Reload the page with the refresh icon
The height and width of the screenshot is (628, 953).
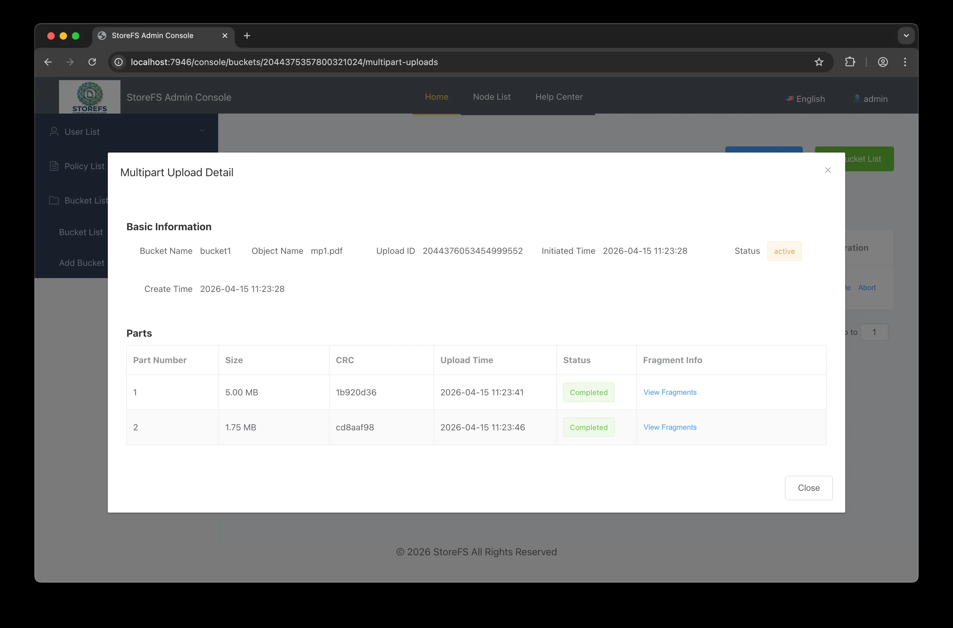(92, 62)
